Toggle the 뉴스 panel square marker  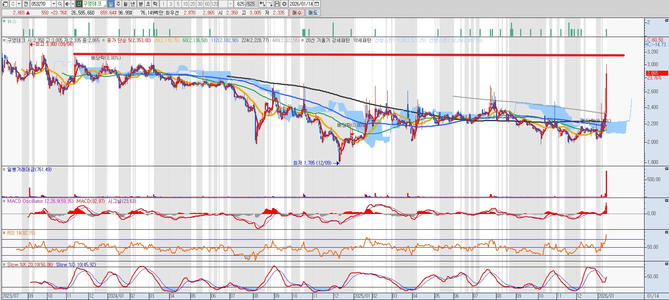[4, 21]
